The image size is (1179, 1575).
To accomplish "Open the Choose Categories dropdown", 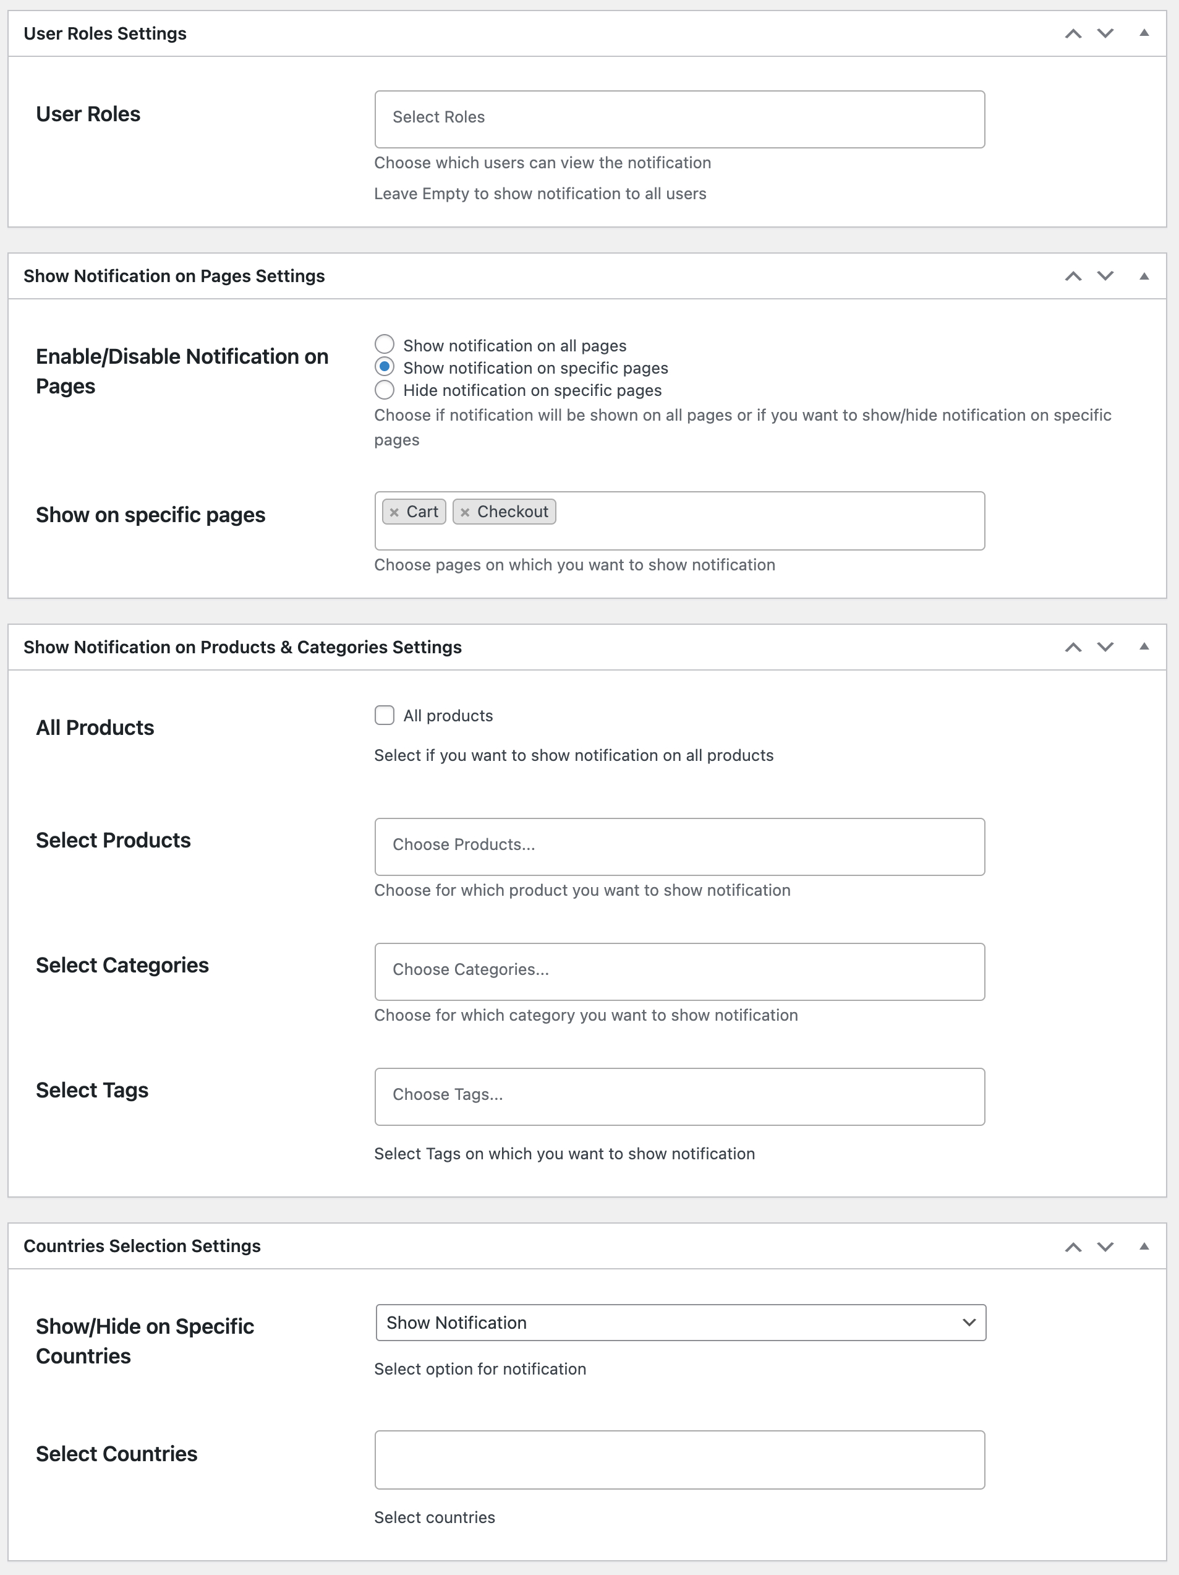I will point(679,971).
